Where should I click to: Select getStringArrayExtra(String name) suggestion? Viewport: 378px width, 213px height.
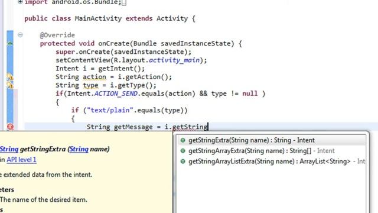click(272, 151)
